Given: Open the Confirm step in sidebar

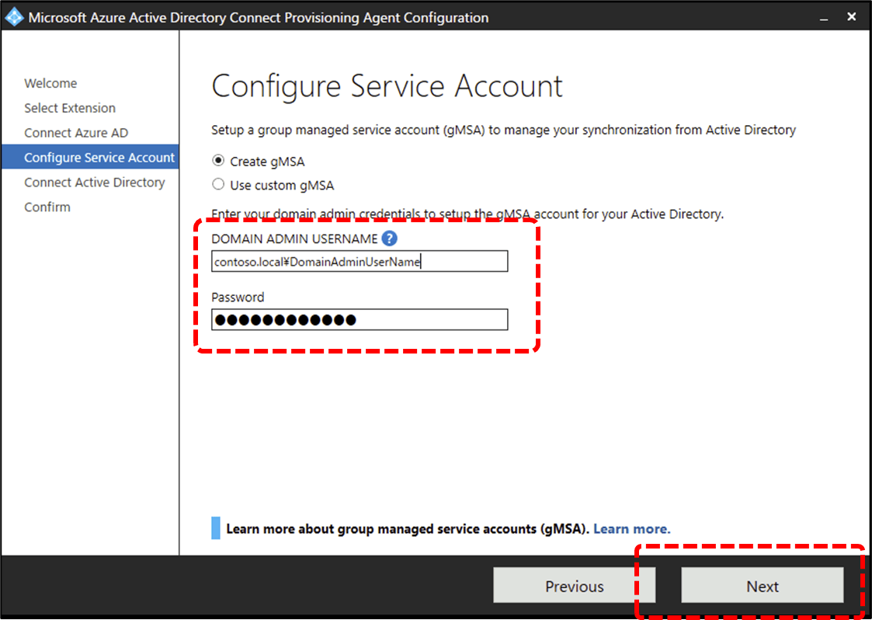Looking at the screenshot, I should point(47,207).
